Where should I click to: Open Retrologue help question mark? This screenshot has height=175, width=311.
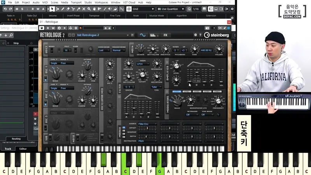(200, 35)
